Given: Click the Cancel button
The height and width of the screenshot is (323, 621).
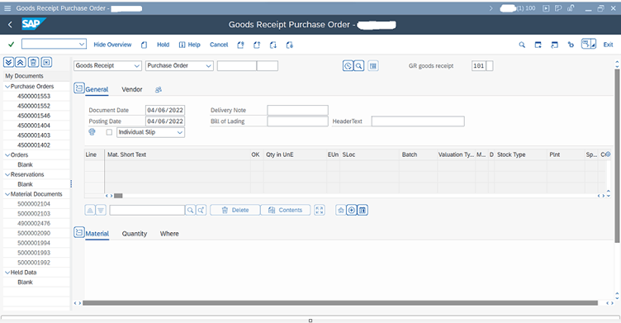Looking at the screenshot, I should pyautogui.click(x=219, y=45).
